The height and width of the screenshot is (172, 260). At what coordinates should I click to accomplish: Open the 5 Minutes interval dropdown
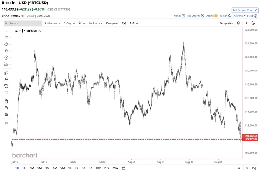tap(52, 23)
